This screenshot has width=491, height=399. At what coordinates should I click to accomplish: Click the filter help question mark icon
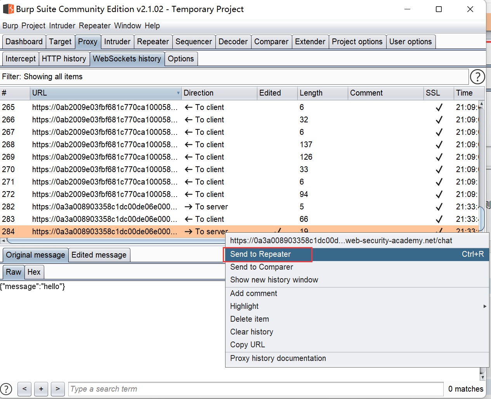click(x=477, y=77)
